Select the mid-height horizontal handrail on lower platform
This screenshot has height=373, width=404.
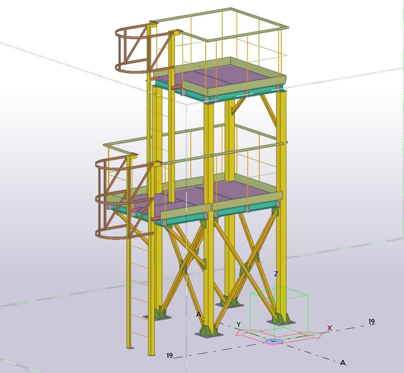pyautogui.click(x=222, y=154)
